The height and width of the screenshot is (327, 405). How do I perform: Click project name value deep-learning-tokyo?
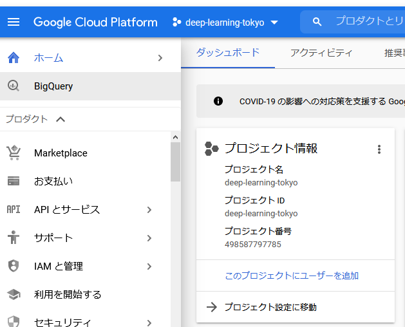point(261,183)
